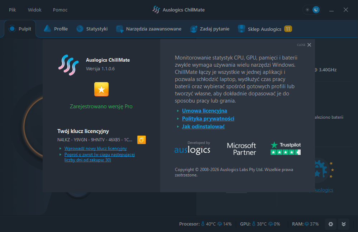
Task: Click the Poproś o zwrot refund link
Action: click(100, 157)
